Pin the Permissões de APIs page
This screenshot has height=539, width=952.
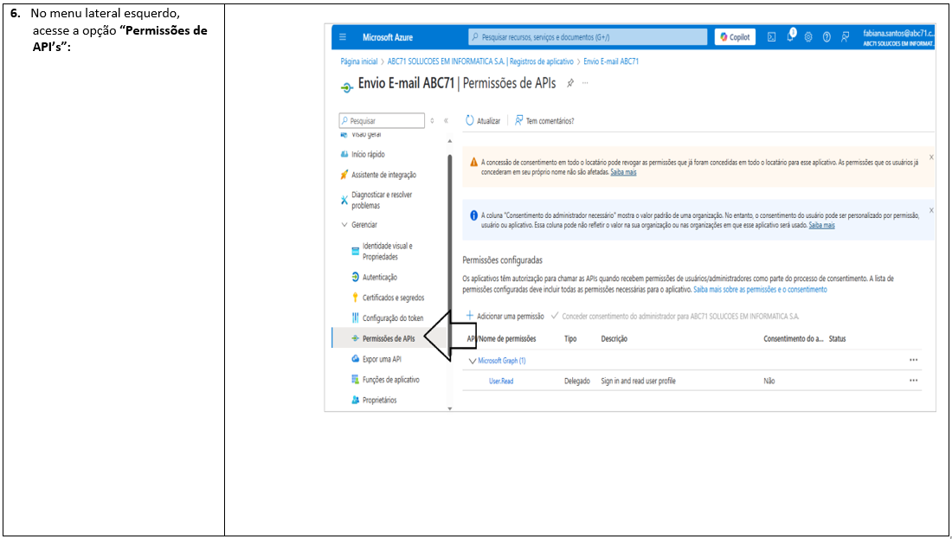[x=569, y=83]
